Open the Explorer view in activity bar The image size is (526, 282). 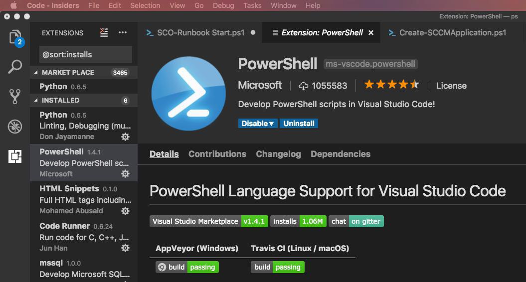tap(15, 37)
